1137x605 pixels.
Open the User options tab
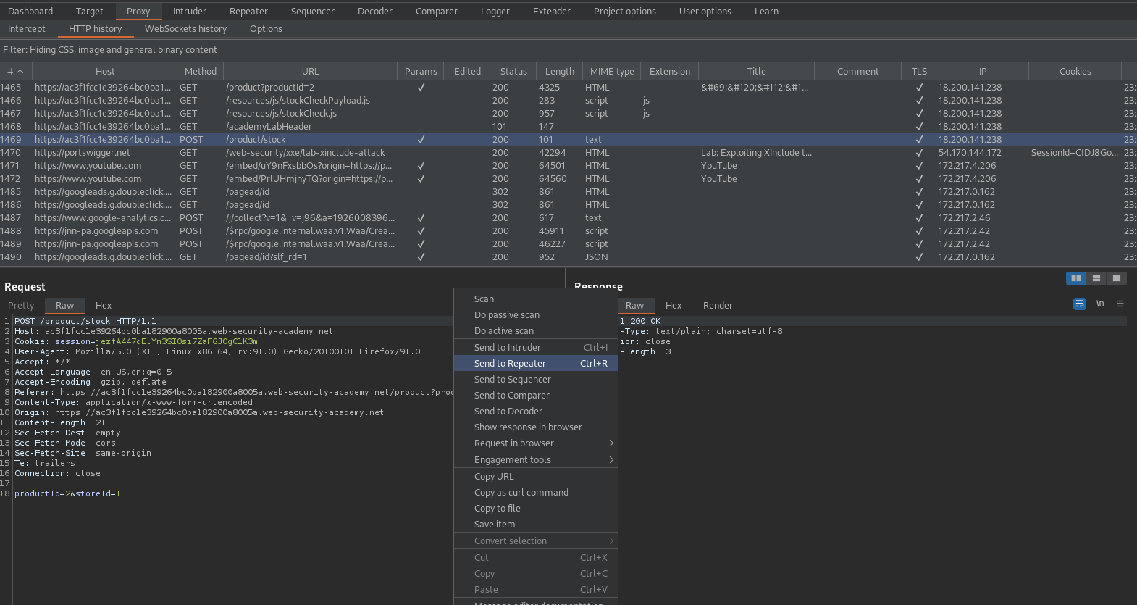(x=705, y=11)
